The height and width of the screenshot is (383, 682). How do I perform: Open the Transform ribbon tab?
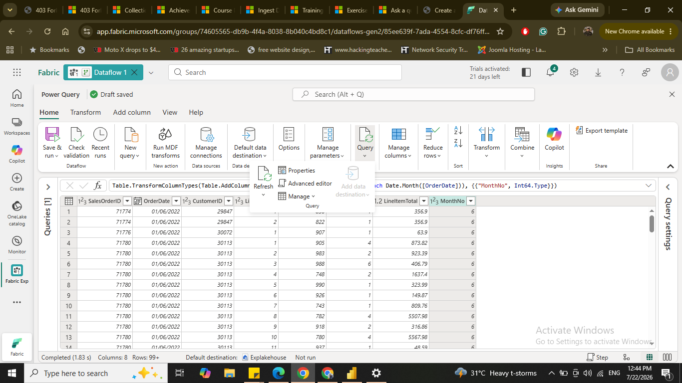[x=85, y=112]
